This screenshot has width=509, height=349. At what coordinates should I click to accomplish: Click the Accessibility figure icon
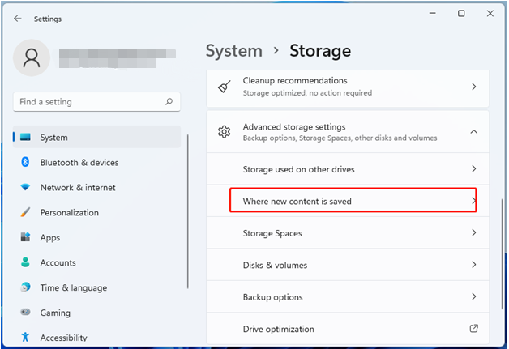[25, 338]
